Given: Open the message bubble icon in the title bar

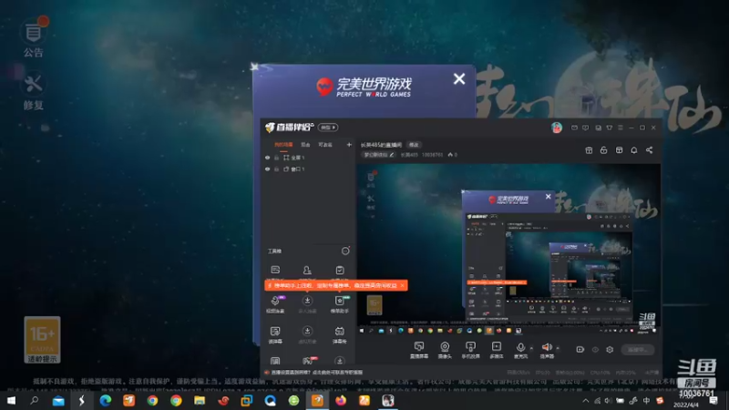Looking at the screenshot, I should (585, 128).
